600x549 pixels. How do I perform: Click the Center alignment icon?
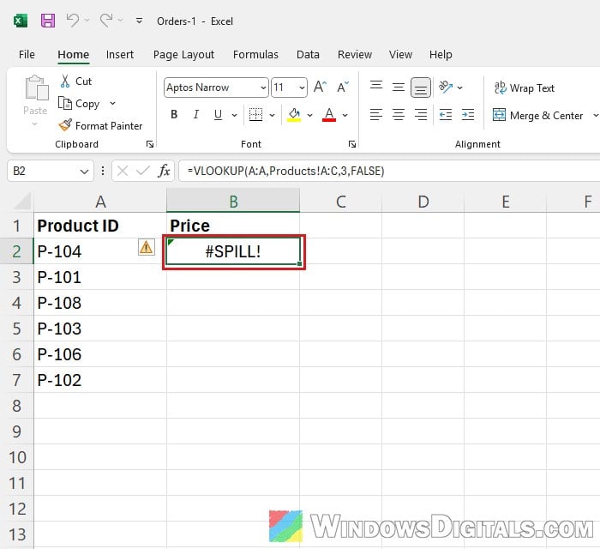pyautogui.click(x=399, y=114)
